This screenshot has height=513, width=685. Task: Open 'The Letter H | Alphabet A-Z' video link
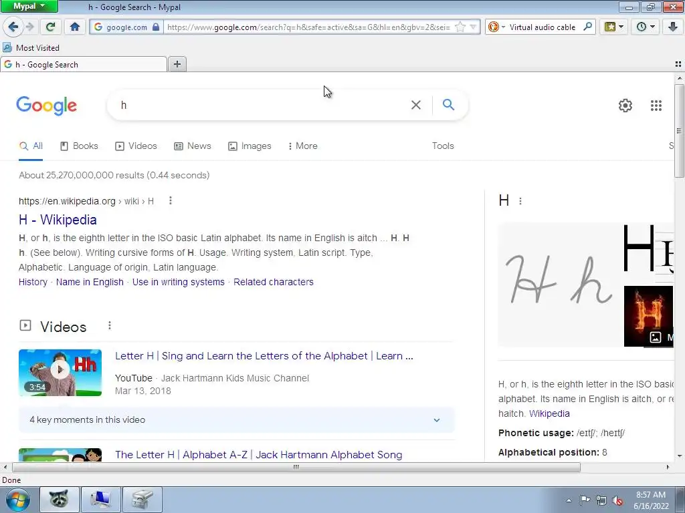click(259, 454)
